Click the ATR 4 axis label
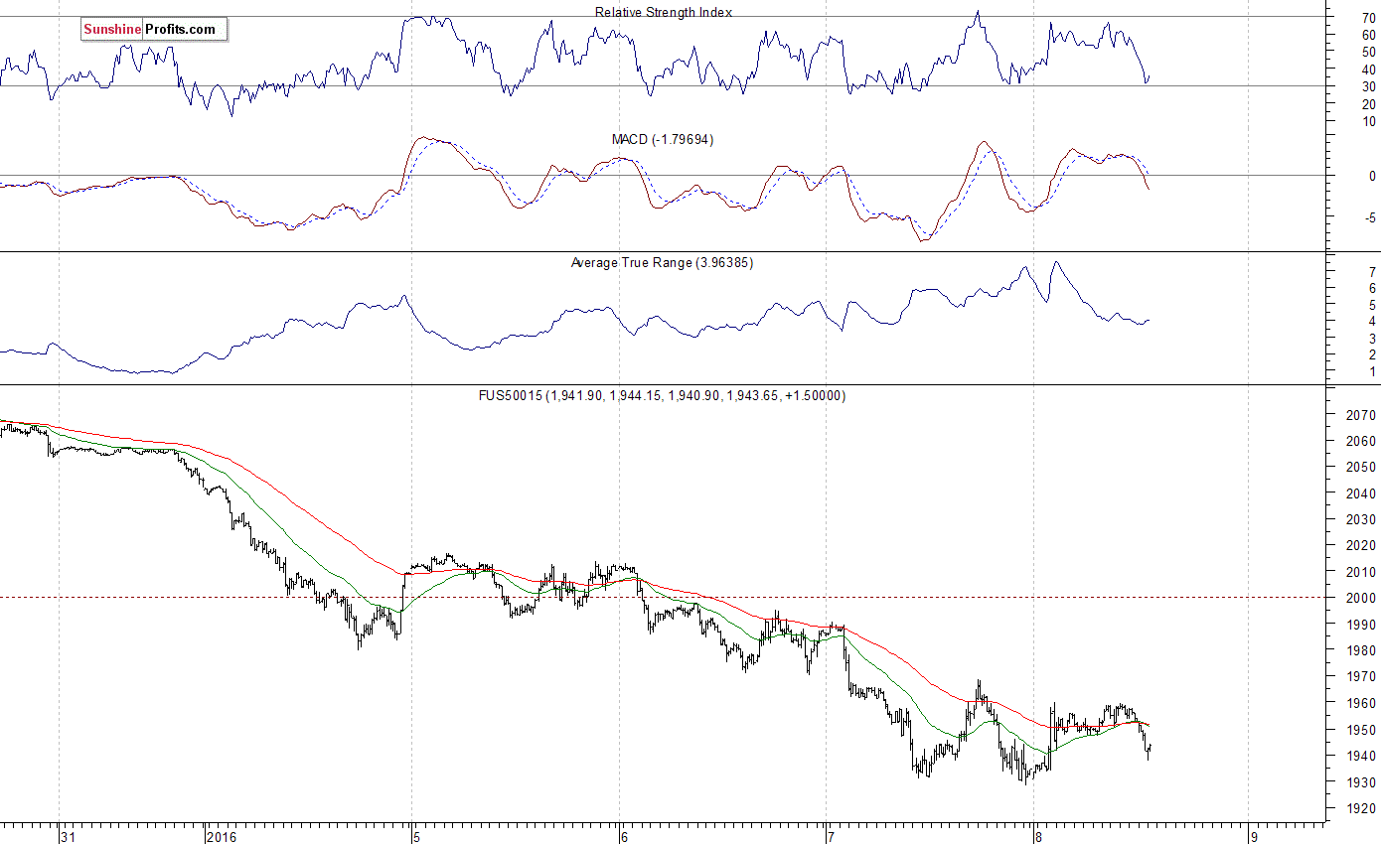Screen dimensions: 1381x844 1372,322
